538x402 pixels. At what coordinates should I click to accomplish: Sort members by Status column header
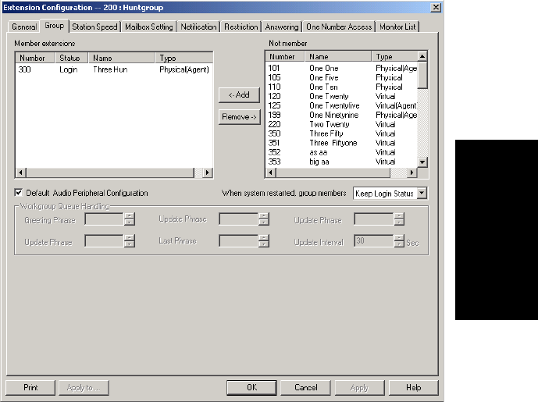71,58
